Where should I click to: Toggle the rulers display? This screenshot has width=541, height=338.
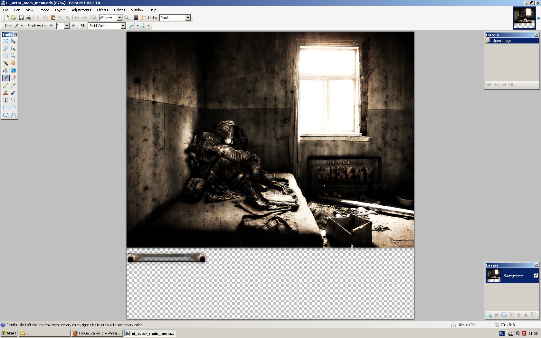144,18
